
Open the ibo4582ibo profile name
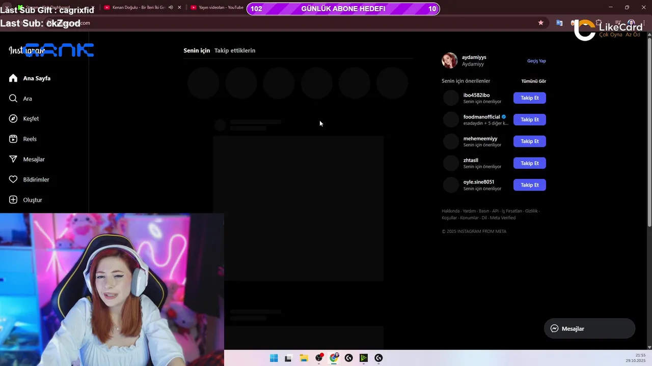point(476,95)
